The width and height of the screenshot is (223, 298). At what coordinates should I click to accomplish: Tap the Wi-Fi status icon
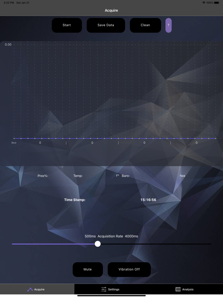(x=204, y=3)
